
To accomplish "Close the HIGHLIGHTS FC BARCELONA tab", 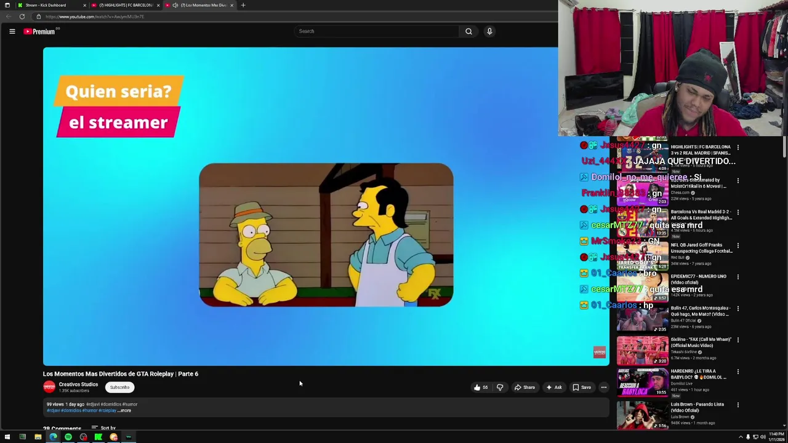I will point(158,5).
